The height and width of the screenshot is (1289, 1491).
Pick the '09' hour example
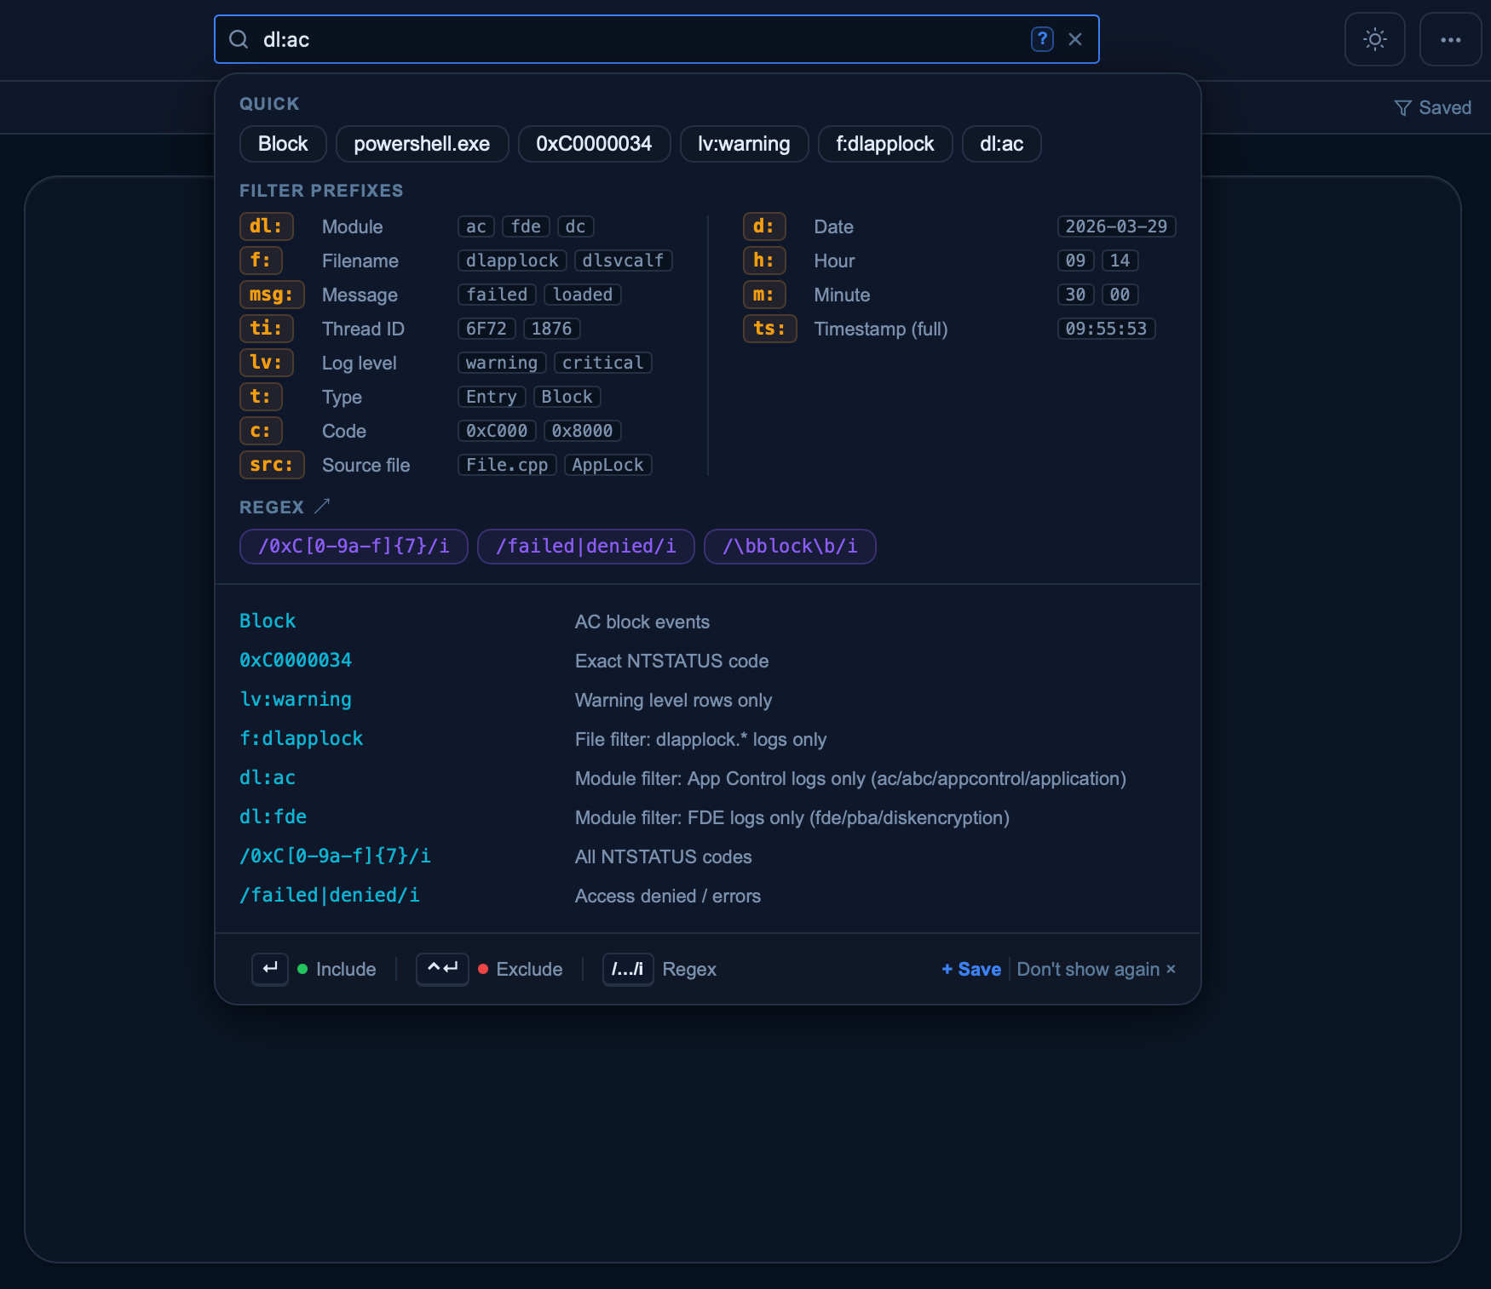(1076, 261)
